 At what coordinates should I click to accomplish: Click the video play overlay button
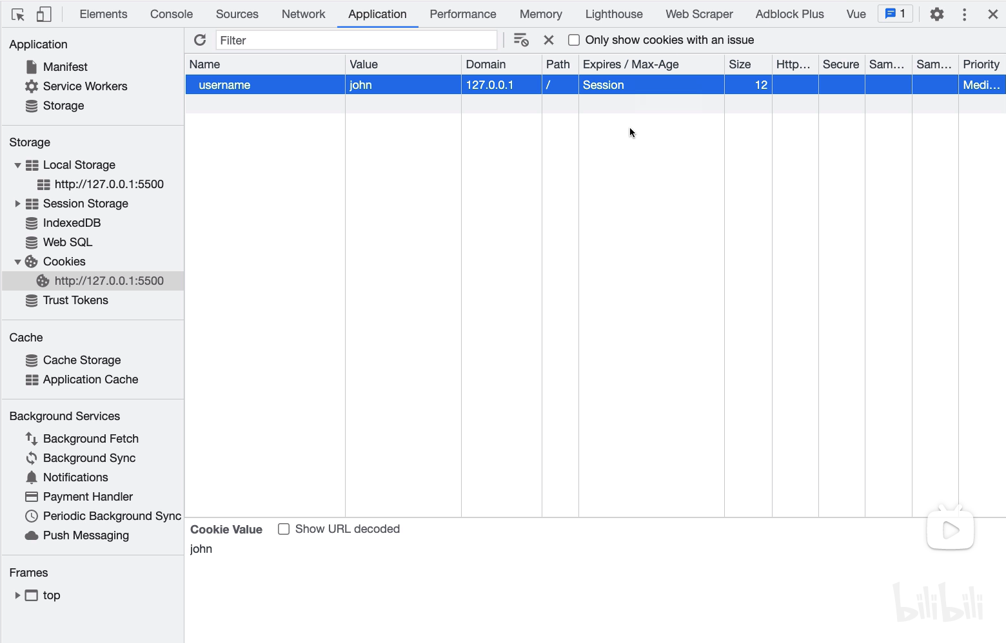click(950, 530)
